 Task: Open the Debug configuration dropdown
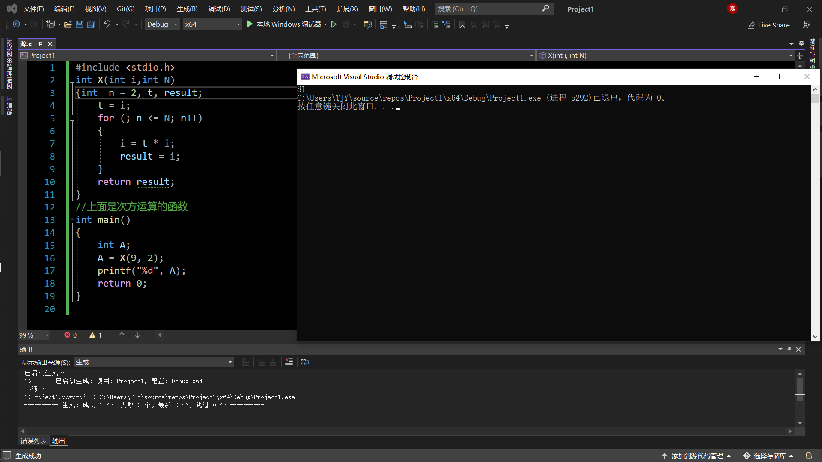coord(176,24)
